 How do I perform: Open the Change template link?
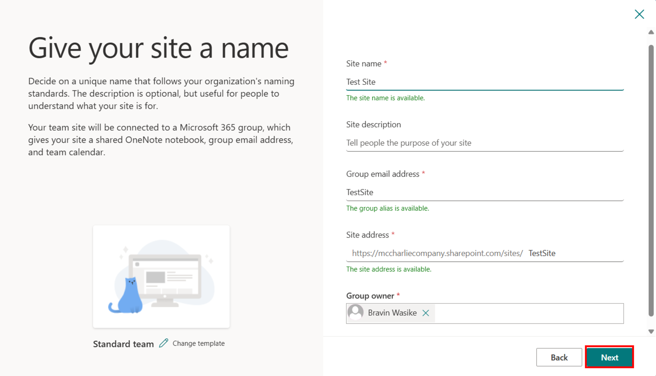click(198, 343)
